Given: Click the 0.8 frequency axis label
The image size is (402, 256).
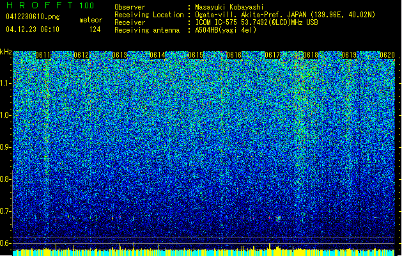Looking at the screenshot, I should click(4, 179).
